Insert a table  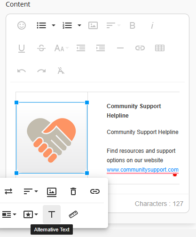point(160,48)
